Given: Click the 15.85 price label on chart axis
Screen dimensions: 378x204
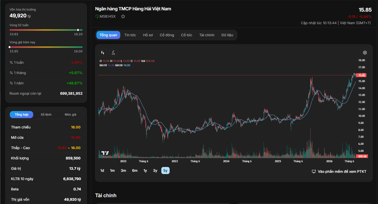Looking at the screenshot, I should [x=362, y=75].
